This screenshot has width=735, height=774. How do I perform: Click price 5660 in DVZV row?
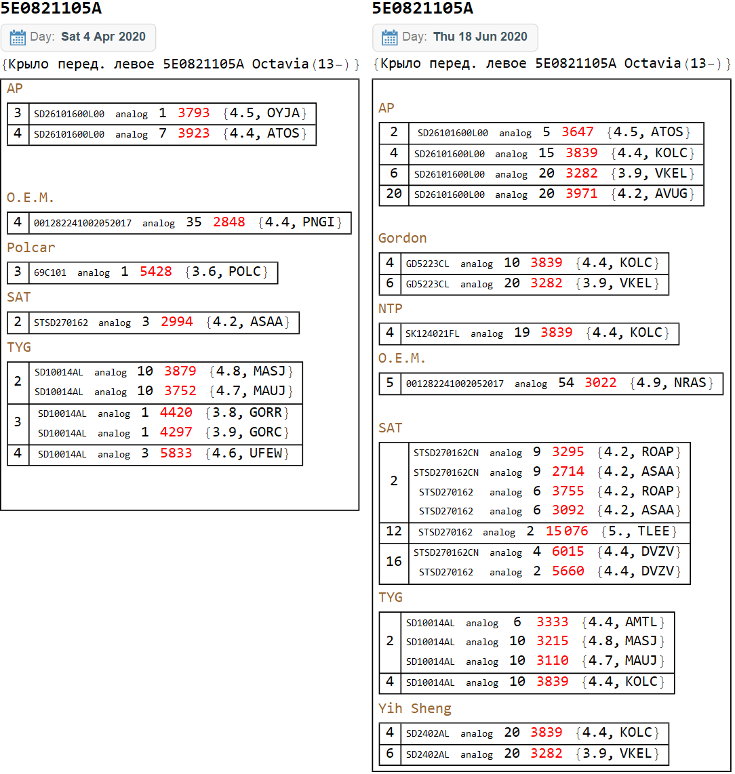[568, 571]
